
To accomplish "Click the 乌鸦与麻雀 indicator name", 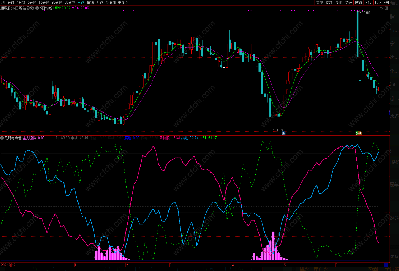I will [x=13, y=138].
